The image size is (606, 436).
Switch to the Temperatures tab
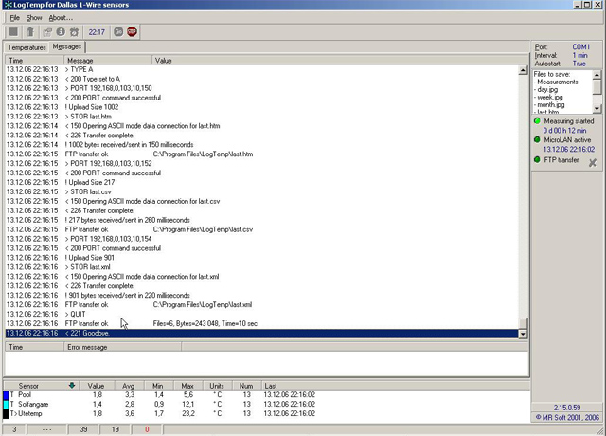click(x=26, y=46)
